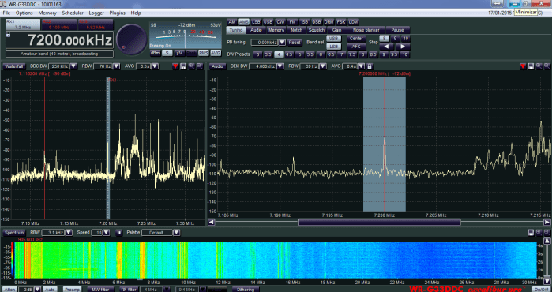The width and height of the screenshot is (552, 292).
Task: Switch to the Squelch tab
Action: (316, 30)
